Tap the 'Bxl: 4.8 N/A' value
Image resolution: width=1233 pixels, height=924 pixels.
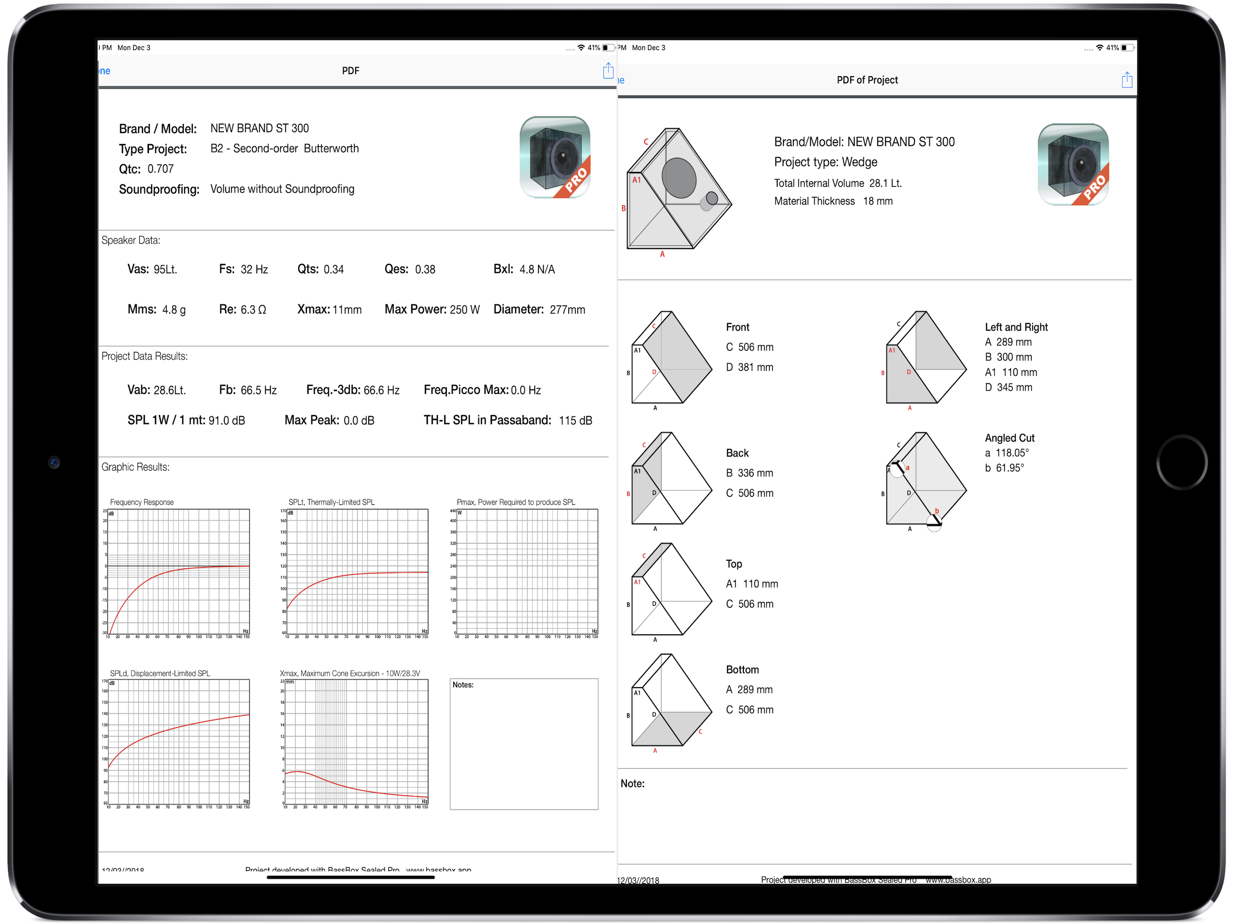pos(524,269)
